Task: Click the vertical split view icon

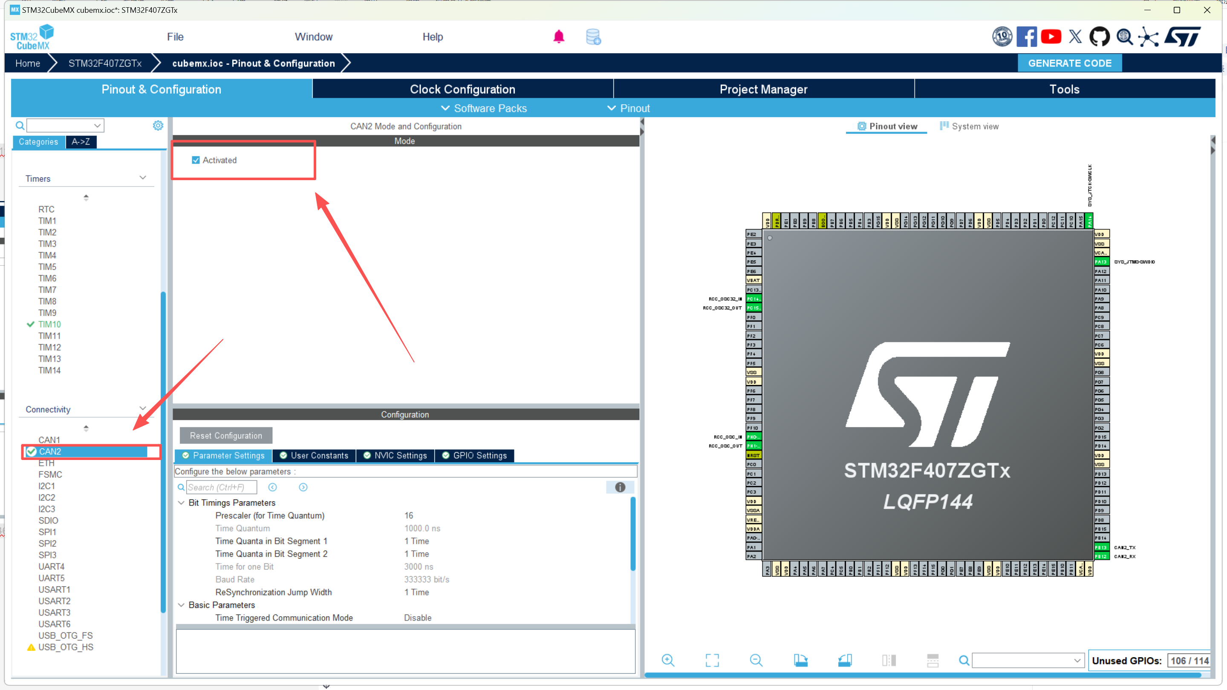Action: tap(889, 660)
